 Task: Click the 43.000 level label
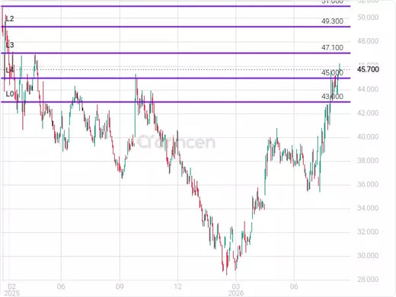pyautogui.click(x=332, y=97)
